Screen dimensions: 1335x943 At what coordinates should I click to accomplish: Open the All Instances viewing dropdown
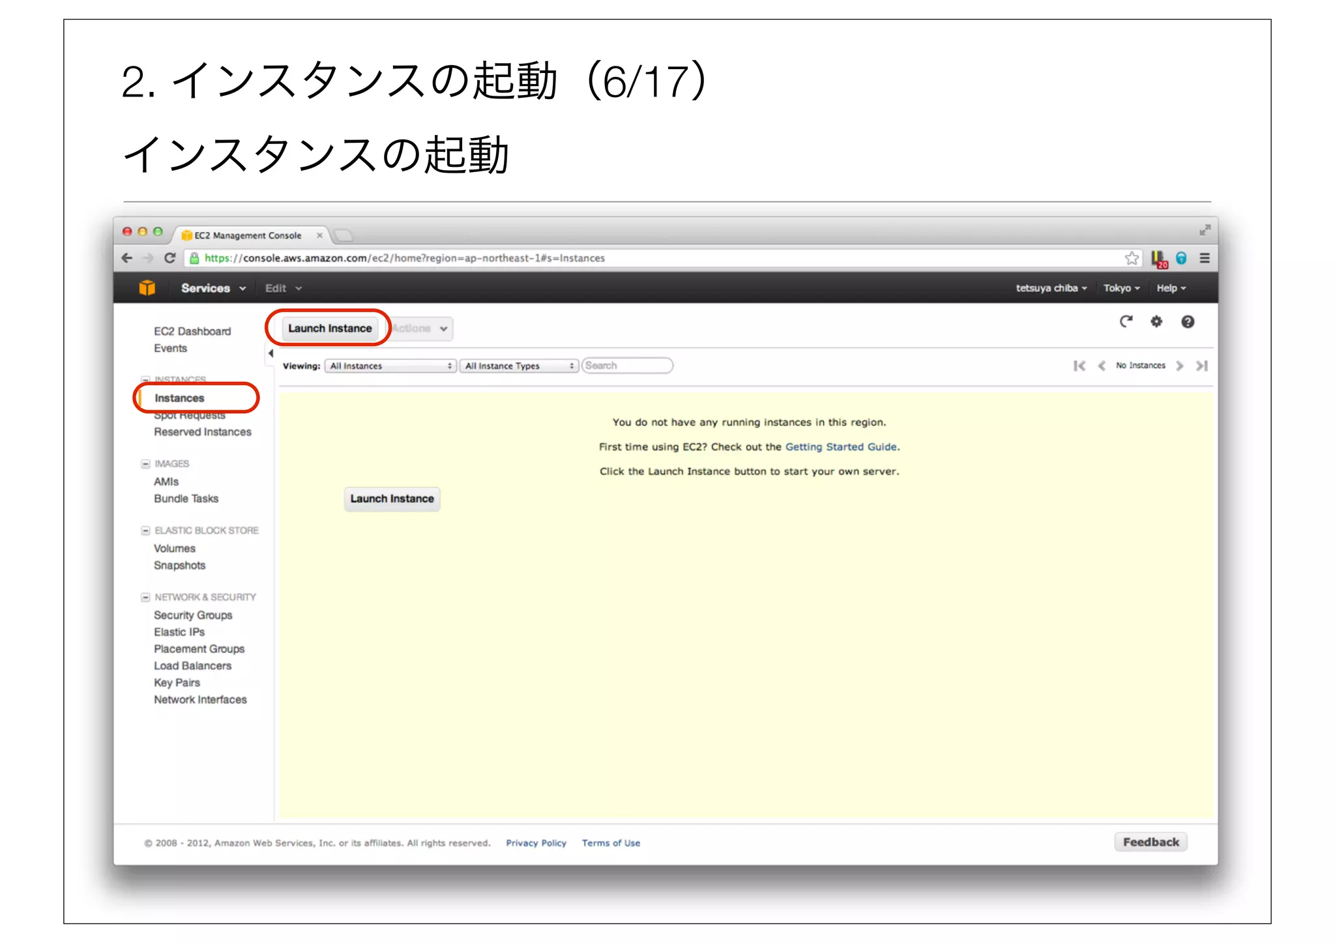click(x=390, y=366)
